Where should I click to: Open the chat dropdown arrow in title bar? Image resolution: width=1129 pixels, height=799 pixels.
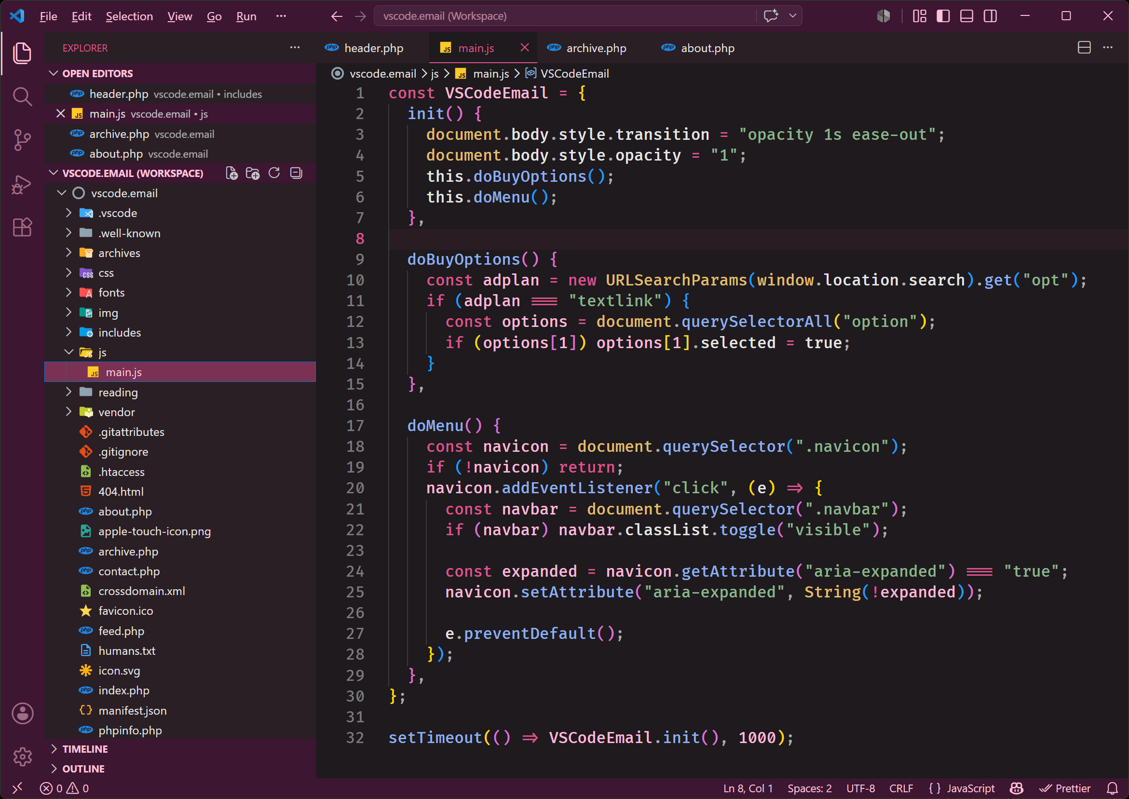coord(792,16)
